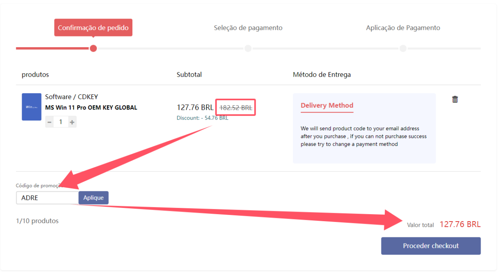The image size is (498, 275).
Task: Open the MS Win 11 Pro product thumbnail
Action: [x=32, y=107]
